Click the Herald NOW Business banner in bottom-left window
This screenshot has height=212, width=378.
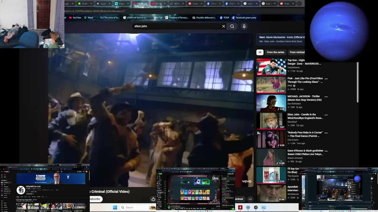tap(51, 178)
